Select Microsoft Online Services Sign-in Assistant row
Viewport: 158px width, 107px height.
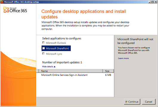[x=75, y=75]
